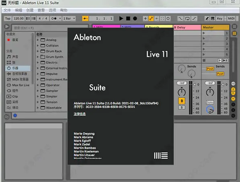The width and height of the screenshot is (240, 182).
Task: Expand the Analog device folder
Action: tap(38, 40)
